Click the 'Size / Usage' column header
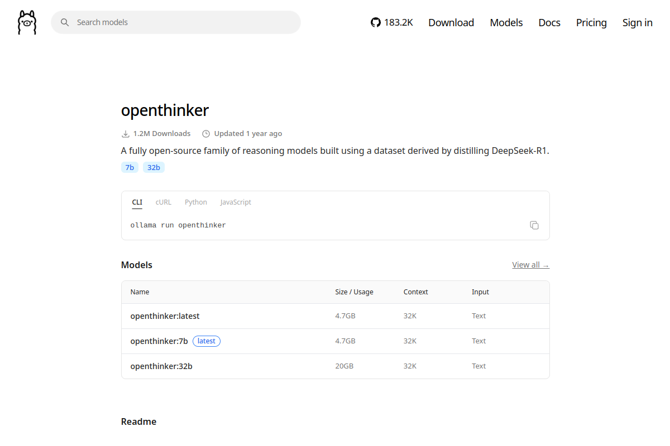The image size is (670, 446). click(x=354, y=292)
